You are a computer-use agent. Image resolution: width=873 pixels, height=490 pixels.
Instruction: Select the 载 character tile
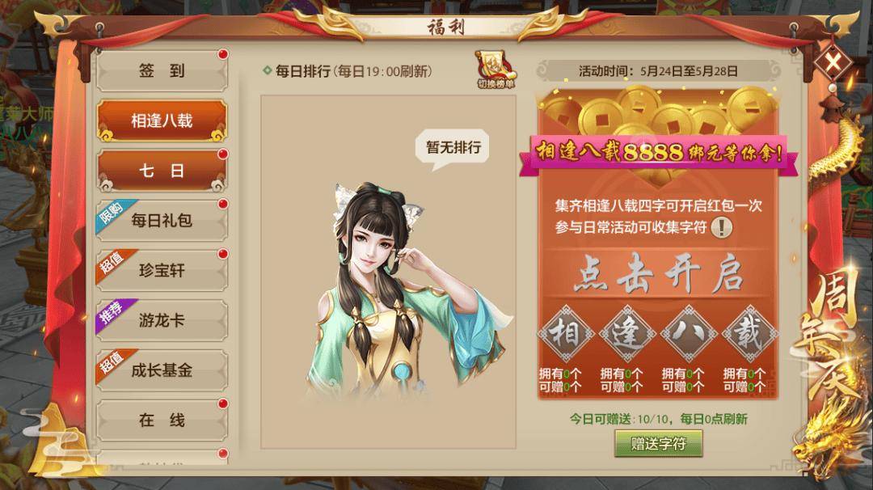pos(749,334)
